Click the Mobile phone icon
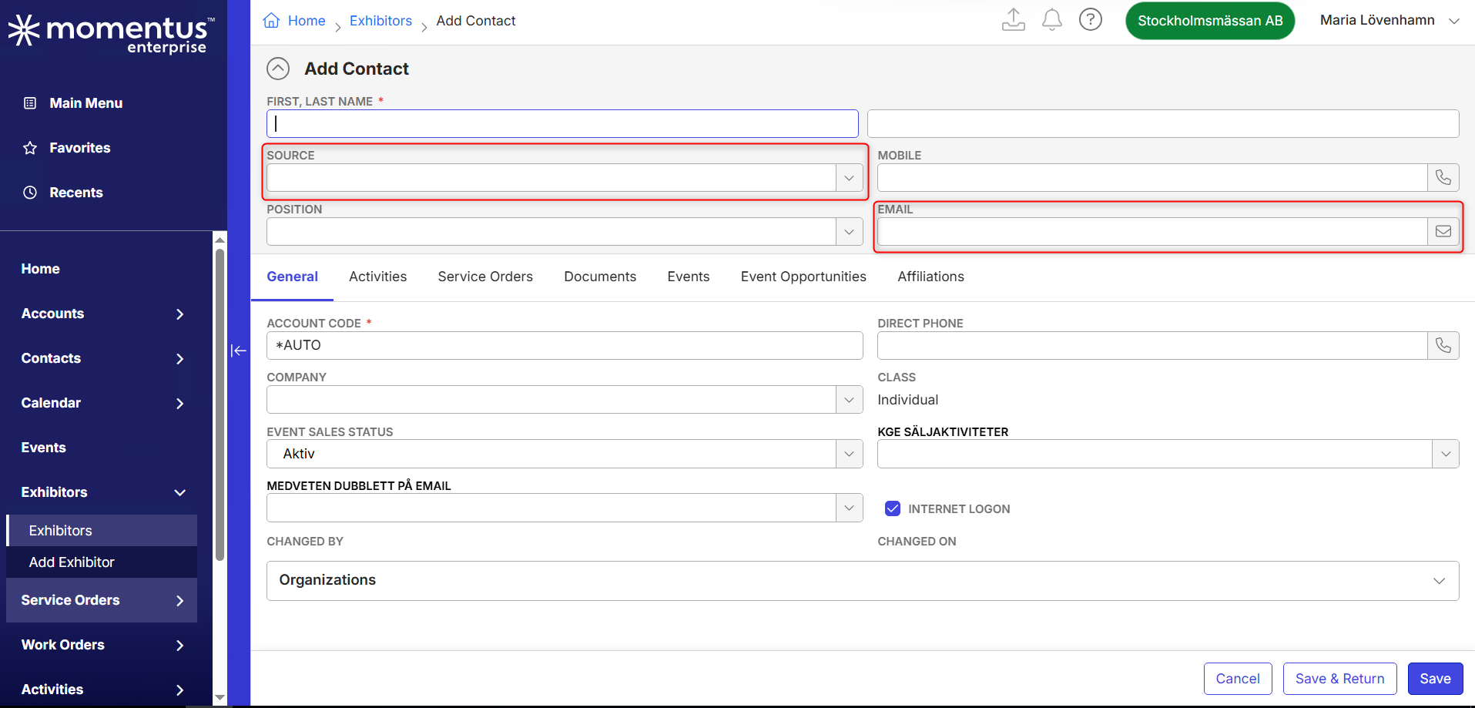The image size is (1475, 708). click(x=1443, y=178)
